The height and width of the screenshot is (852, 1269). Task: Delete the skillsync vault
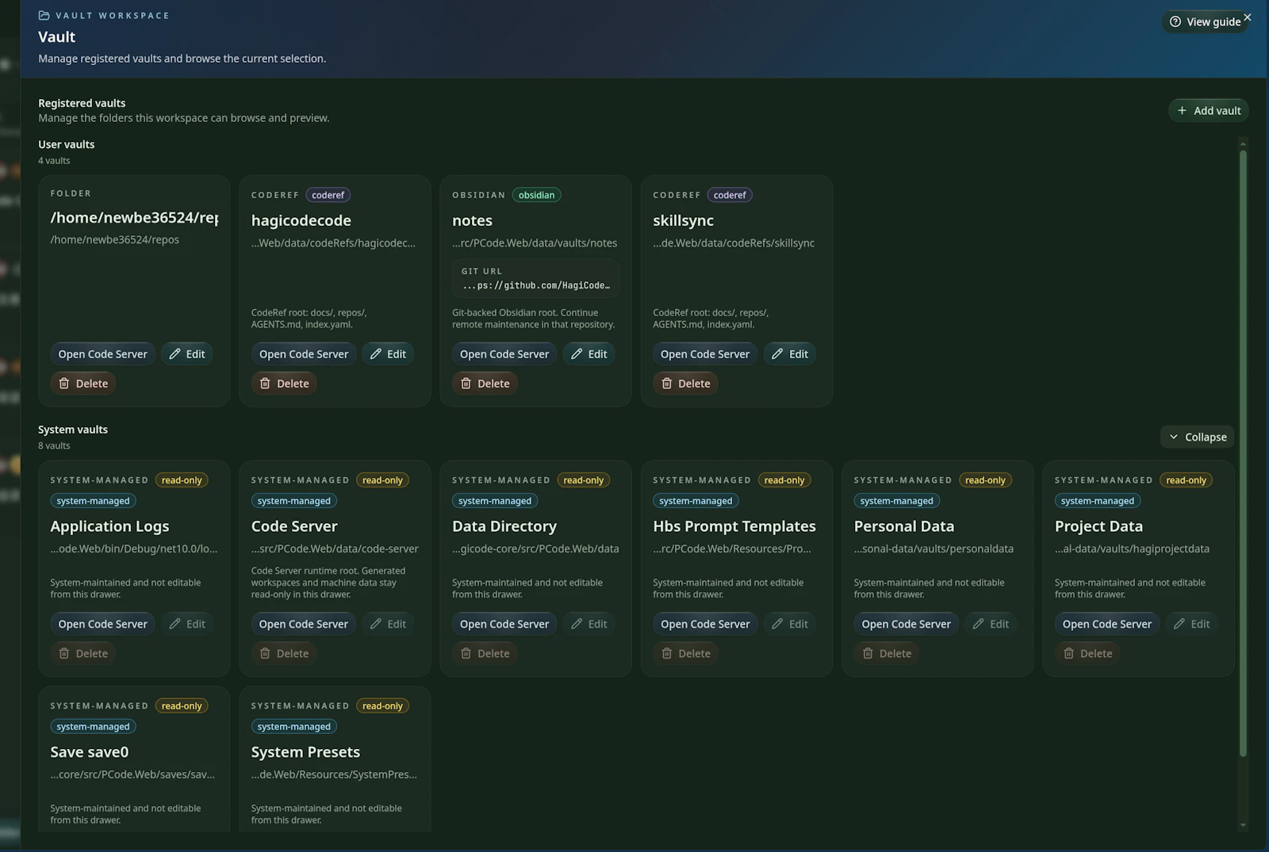click(x=685, y=383)
